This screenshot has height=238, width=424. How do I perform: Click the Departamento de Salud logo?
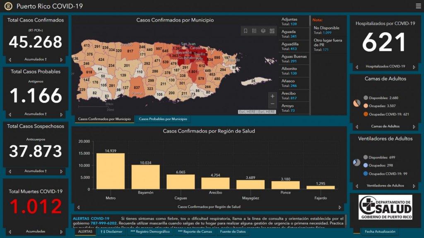(x=385, y=207)
